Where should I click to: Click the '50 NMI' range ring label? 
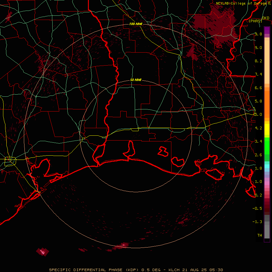point(136,80)
